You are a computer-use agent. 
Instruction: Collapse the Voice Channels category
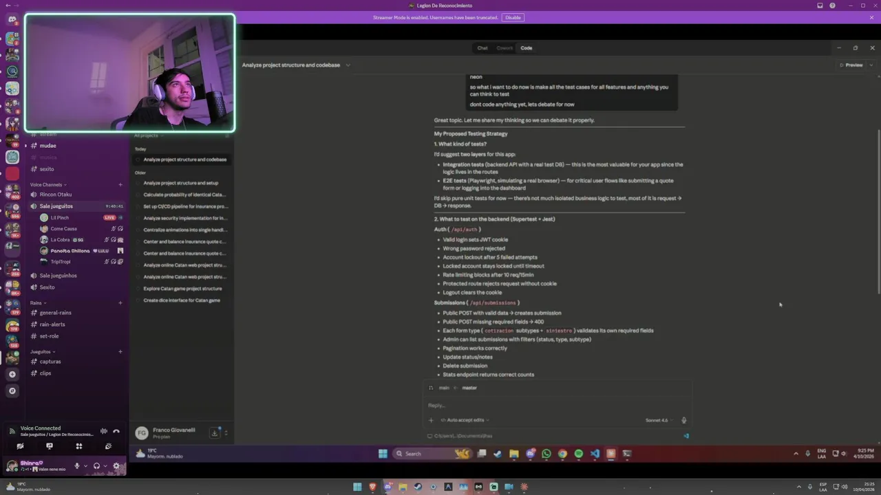[48, 185]
